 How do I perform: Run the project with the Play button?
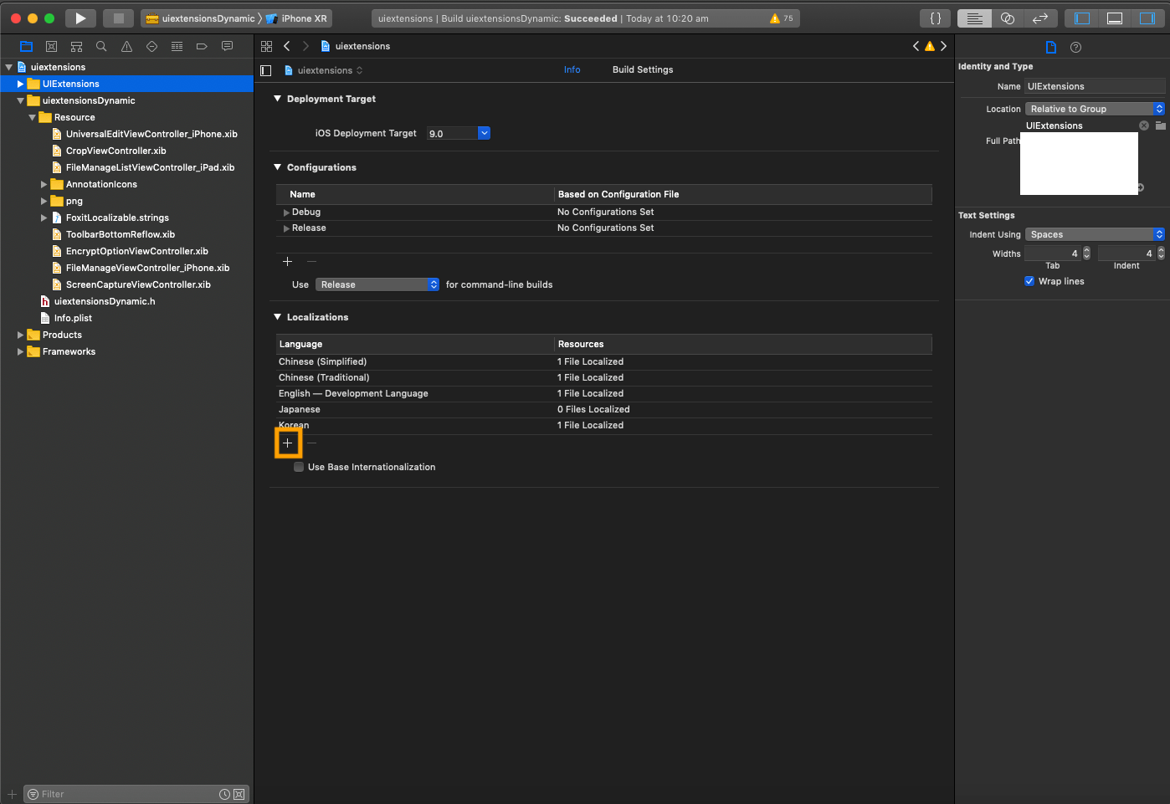80,18
